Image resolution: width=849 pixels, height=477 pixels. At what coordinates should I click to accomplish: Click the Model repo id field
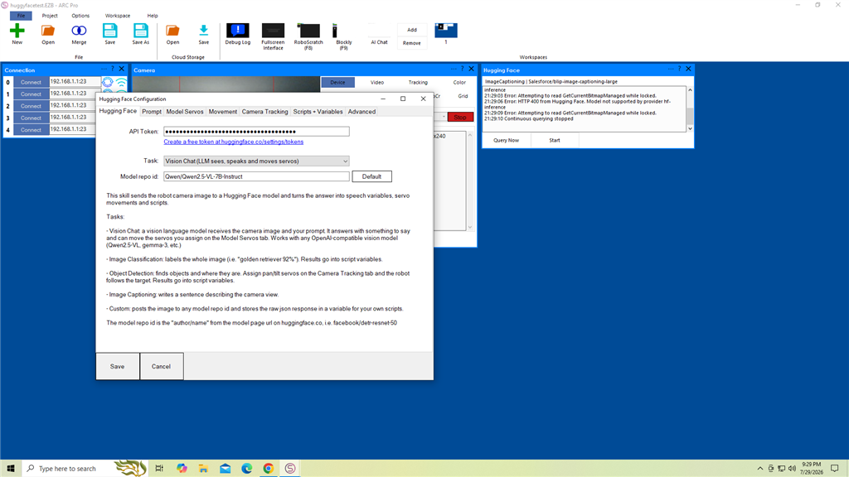click(x=256, y=176)
